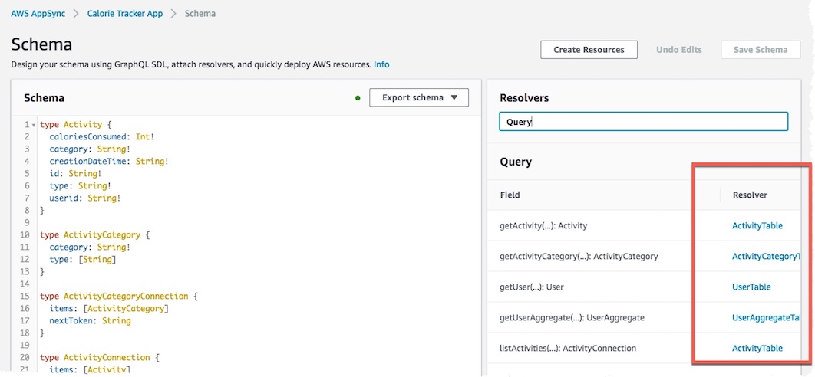The height and width of the screenshot is (377, 815).
Task: Open the UserTable resolver for getUser
Action: (751, 287)
